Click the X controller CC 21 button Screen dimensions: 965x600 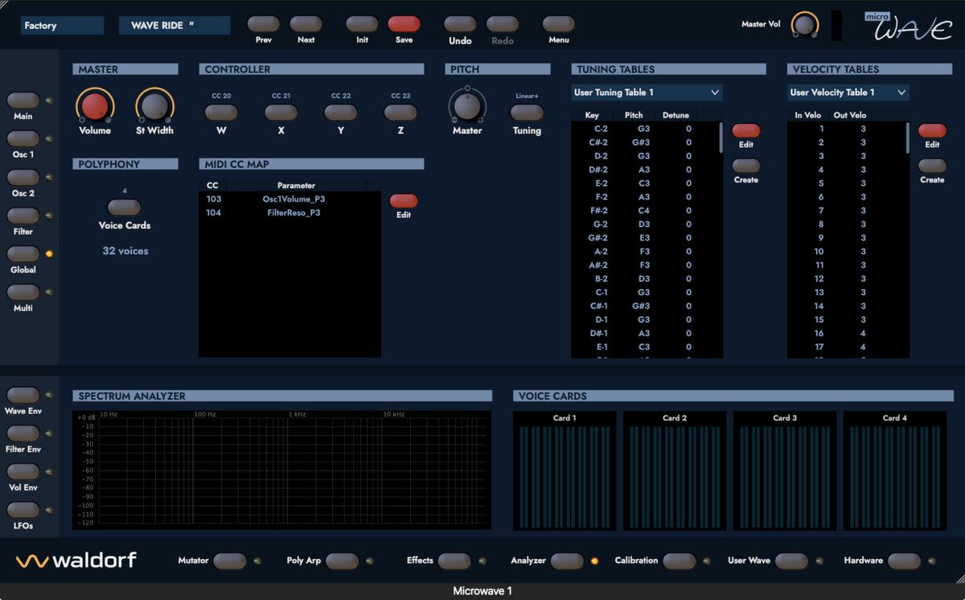tap(281, 113)
